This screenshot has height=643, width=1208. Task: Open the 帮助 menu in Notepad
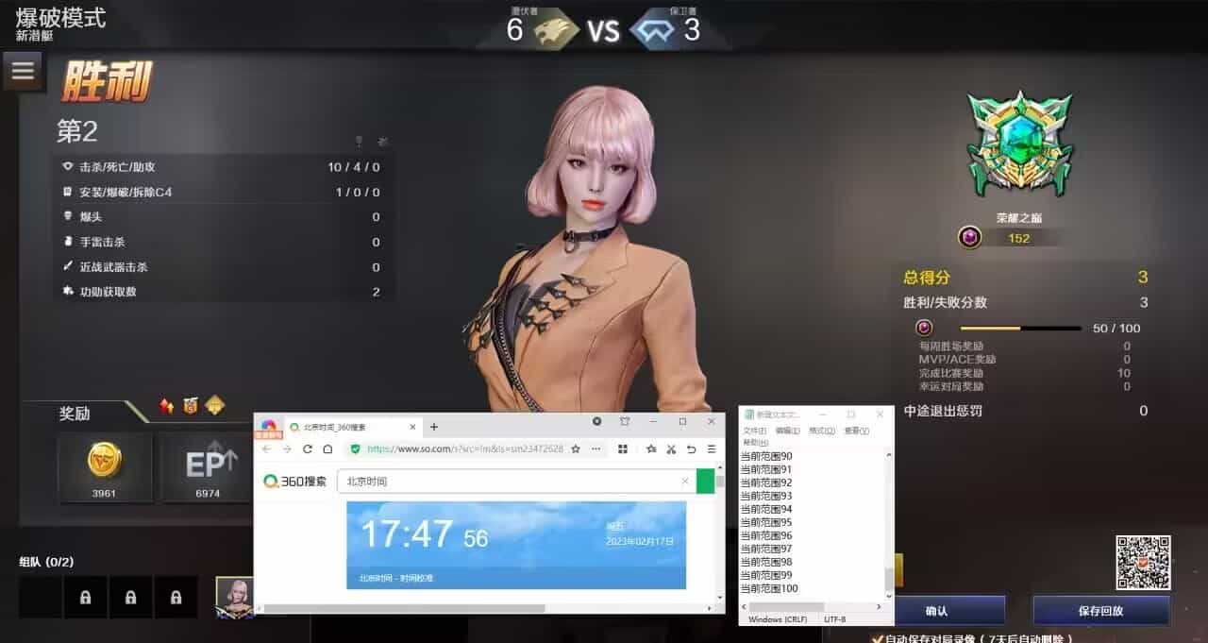coord(756,442)
